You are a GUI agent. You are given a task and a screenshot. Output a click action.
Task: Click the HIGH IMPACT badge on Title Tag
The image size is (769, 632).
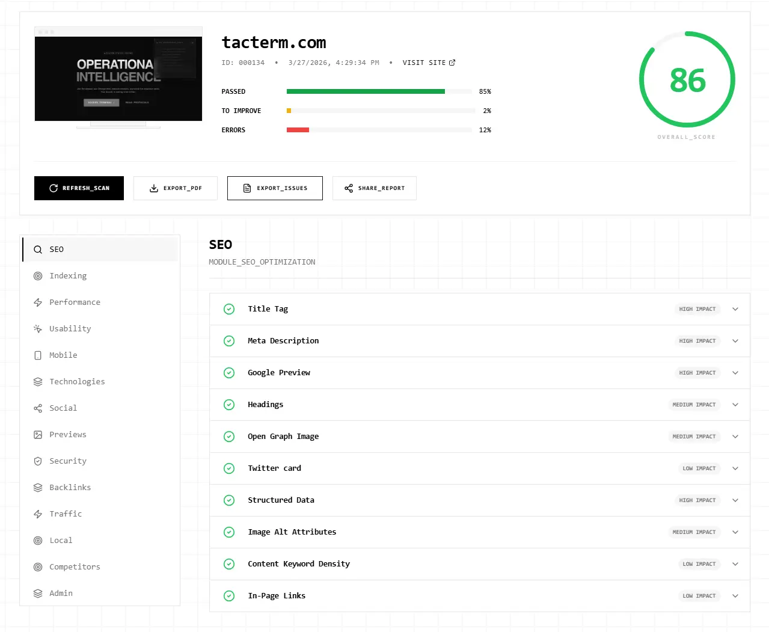click(x=697, y=309)
